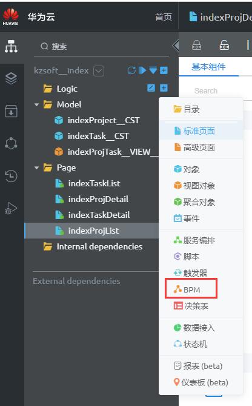Click the blue plus icon on Logic row
Screen dimensions: 252x406
point(164,88)
